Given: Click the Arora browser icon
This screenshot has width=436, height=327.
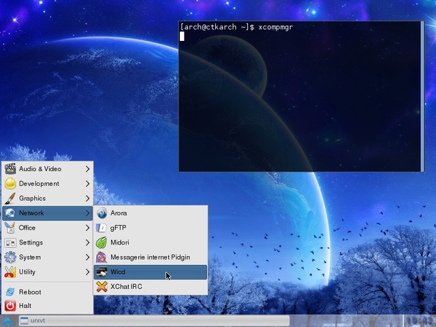Looking at the screenshot, I should point(102,213).
